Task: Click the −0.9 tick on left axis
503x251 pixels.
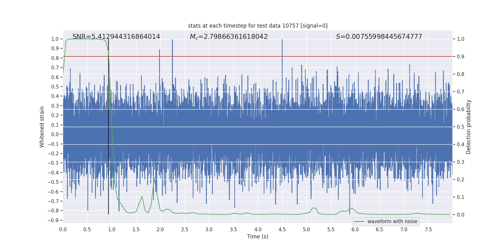Action: click(55, 220)
